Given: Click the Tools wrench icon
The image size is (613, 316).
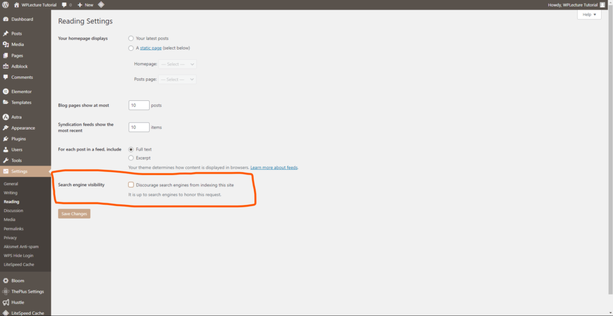Looking at the screenshot, I should (6, 160).
